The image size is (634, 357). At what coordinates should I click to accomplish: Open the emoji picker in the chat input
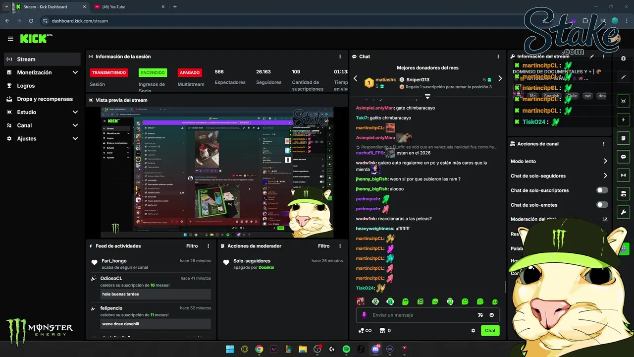[492, 315]
